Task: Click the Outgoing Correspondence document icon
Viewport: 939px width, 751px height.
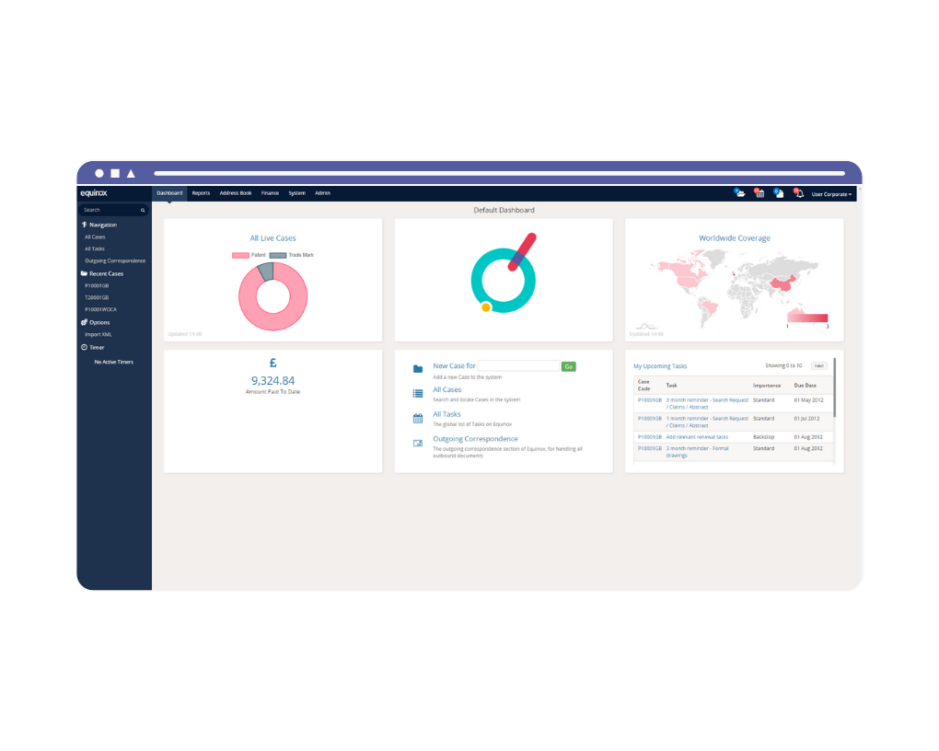Action: coord(417,440)
